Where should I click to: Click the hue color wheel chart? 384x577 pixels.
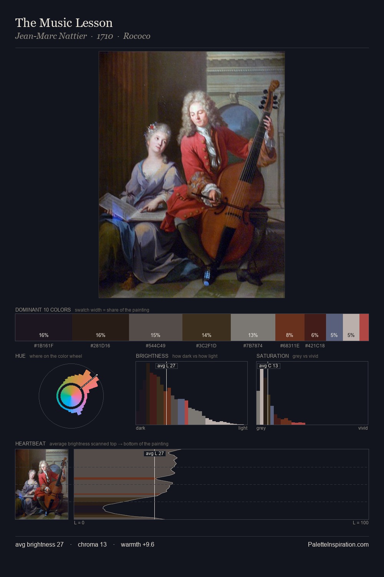point(71,396)
